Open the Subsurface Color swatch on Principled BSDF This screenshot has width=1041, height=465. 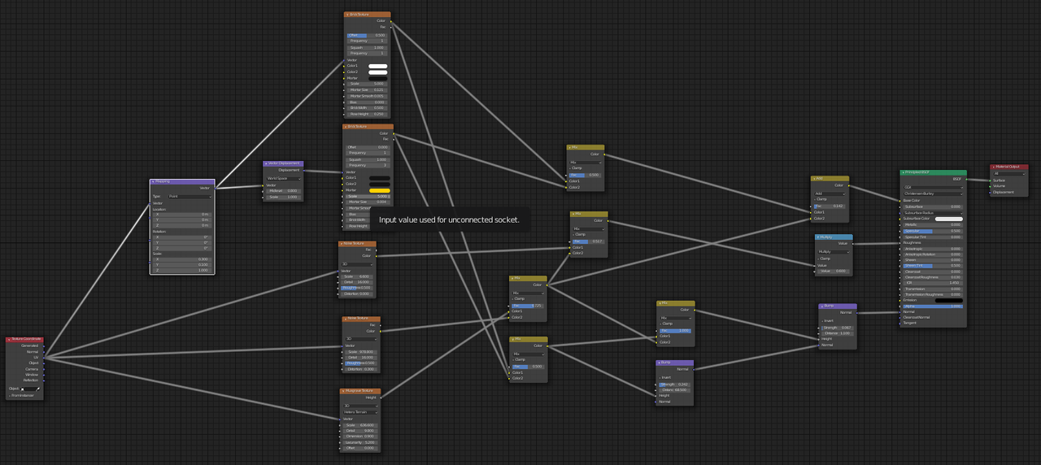949,219
